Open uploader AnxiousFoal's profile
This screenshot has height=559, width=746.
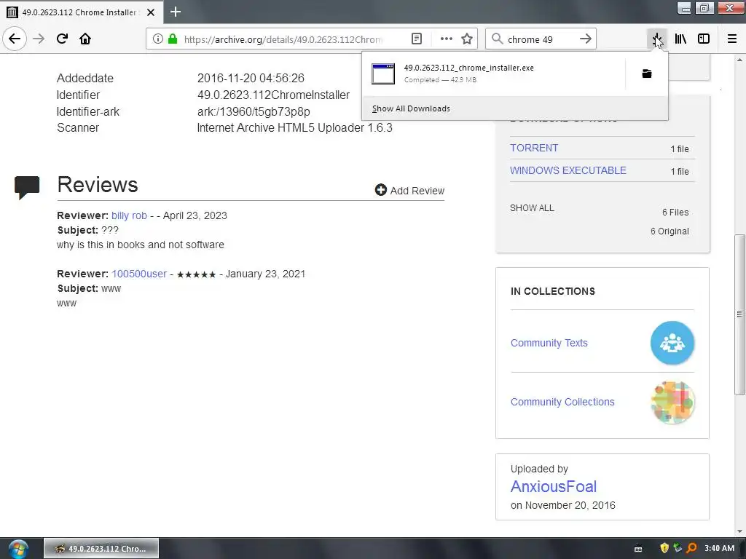click(x=554, y=486)
